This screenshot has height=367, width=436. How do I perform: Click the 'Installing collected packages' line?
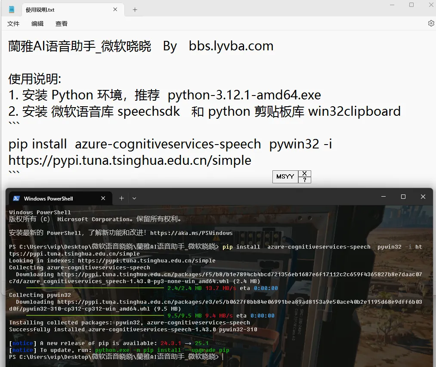pyautogui.click(x=130, y=323)
